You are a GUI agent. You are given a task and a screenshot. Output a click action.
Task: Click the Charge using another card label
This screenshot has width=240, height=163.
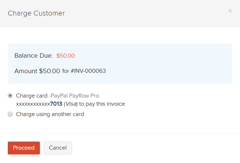(x=50, y=114)
